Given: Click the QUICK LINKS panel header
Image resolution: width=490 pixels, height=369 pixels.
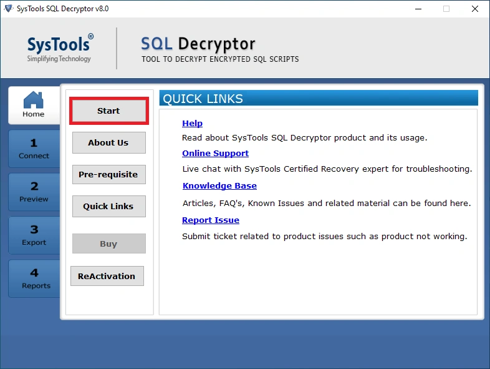Looking at the screenshot, I should [319, 98].
